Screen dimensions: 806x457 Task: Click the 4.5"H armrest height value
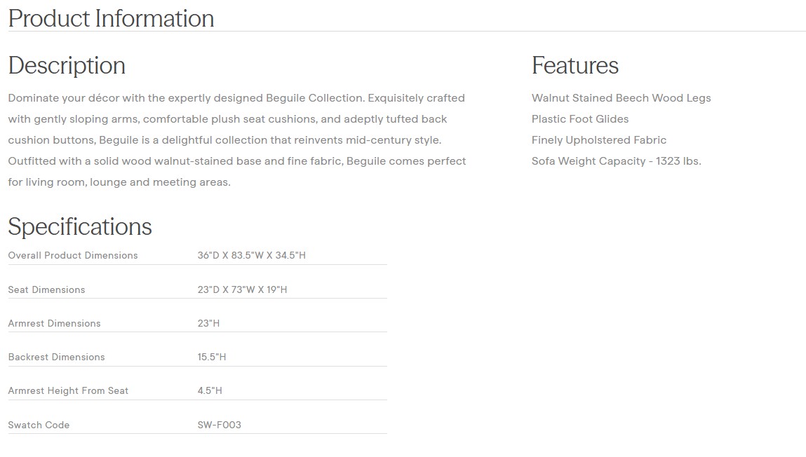(x=209, y=390)
